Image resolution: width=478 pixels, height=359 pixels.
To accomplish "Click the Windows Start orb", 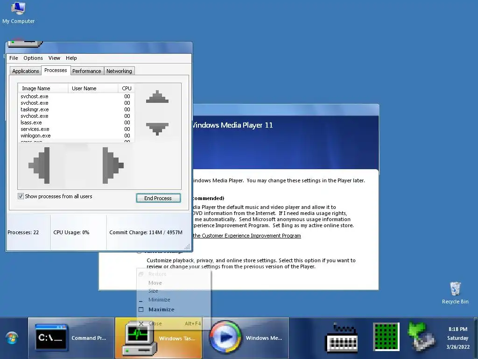I will coord(12,338).
